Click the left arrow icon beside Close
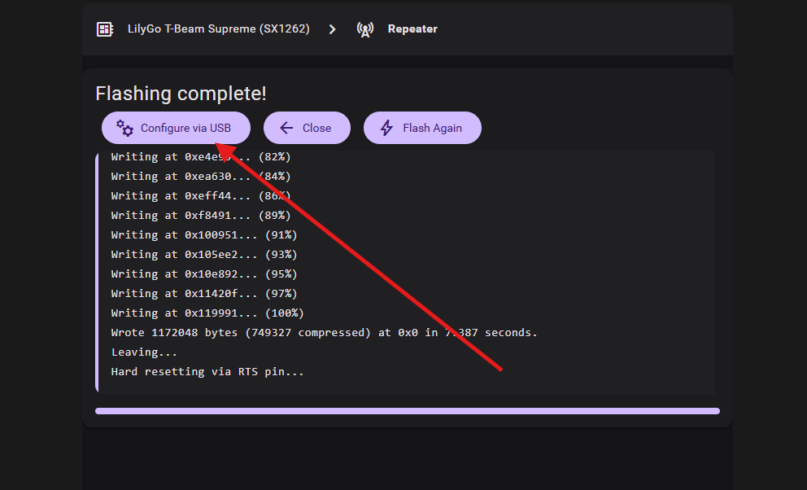Viewport: 807px width, 490px height. tap(286, 128)
